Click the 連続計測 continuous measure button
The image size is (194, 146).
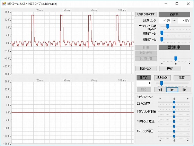tap(146, 53)
